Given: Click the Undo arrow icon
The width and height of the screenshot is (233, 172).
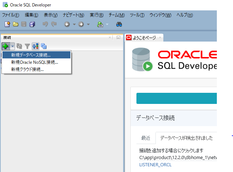Looking at the screenshot, I should pyautogui.click(x=45, y=24).
